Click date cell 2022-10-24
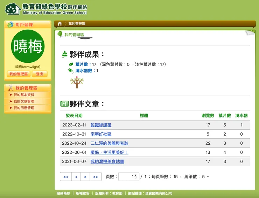Image resolution: width=259 pixels, height=198 pixels. click(74, 143)
